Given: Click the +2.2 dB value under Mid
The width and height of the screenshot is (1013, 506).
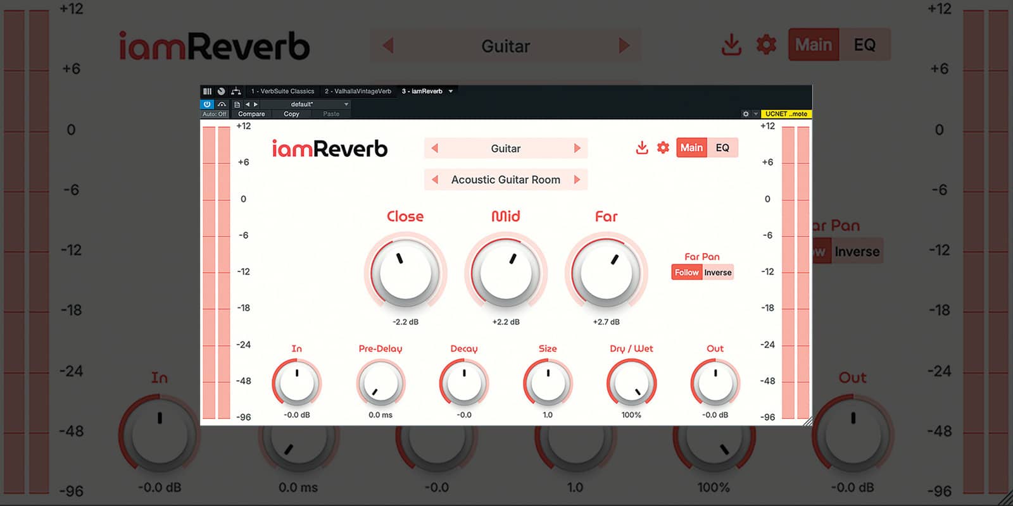Looking at the screenshot, I should click(x=506, y=322).
